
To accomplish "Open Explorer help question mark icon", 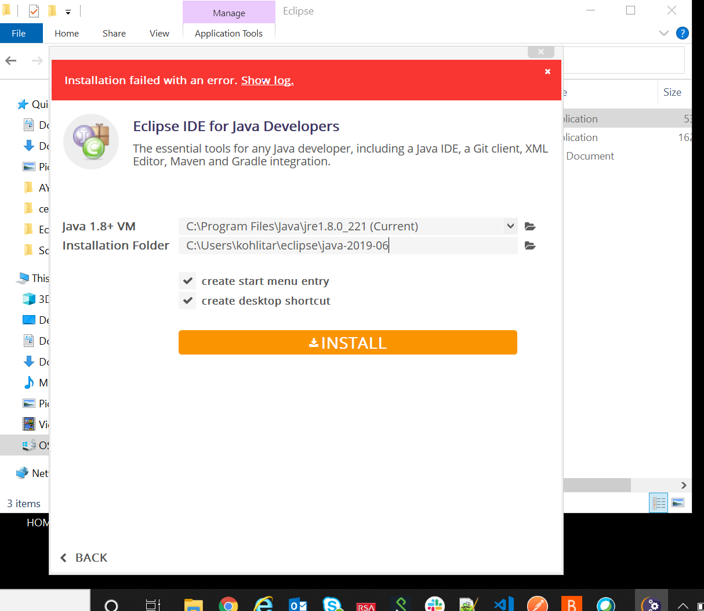I will coord(683,33).
